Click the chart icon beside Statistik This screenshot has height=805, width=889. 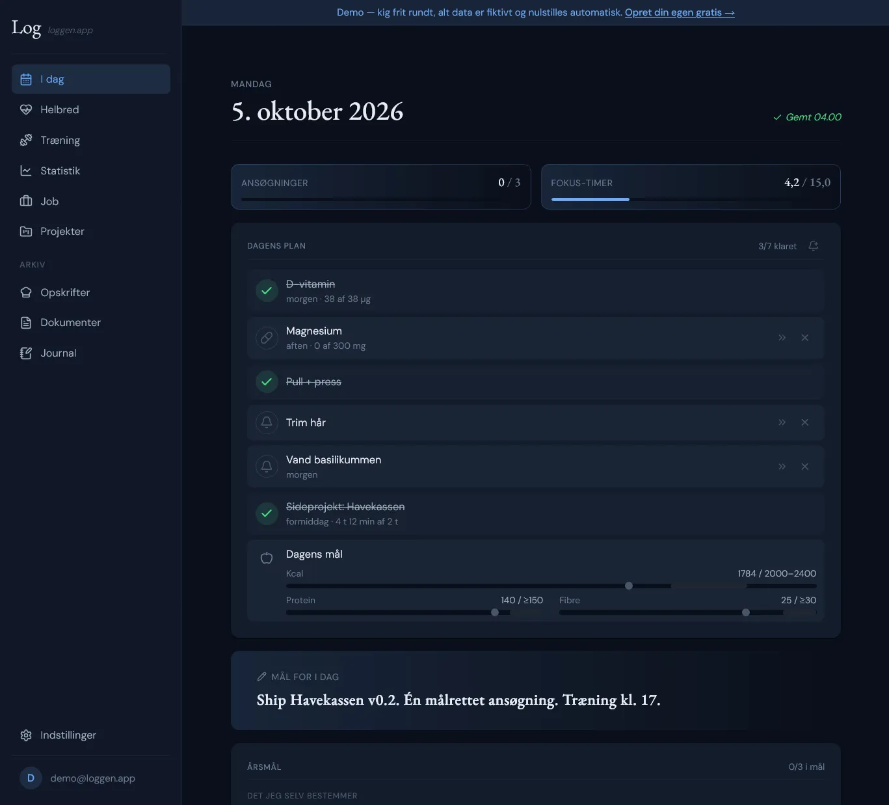26,171
